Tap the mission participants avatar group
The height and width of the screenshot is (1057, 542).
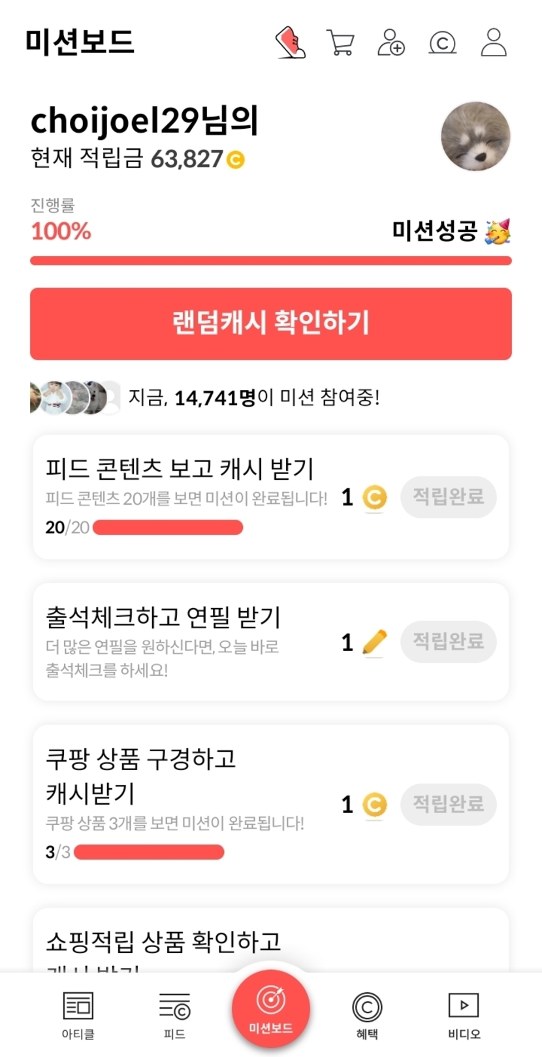point(76,397)
